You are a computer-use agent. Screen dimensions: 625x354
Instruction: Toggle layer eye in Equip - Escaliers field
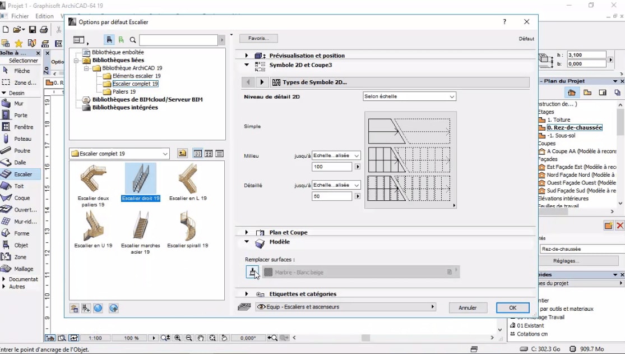coord(261,307)
